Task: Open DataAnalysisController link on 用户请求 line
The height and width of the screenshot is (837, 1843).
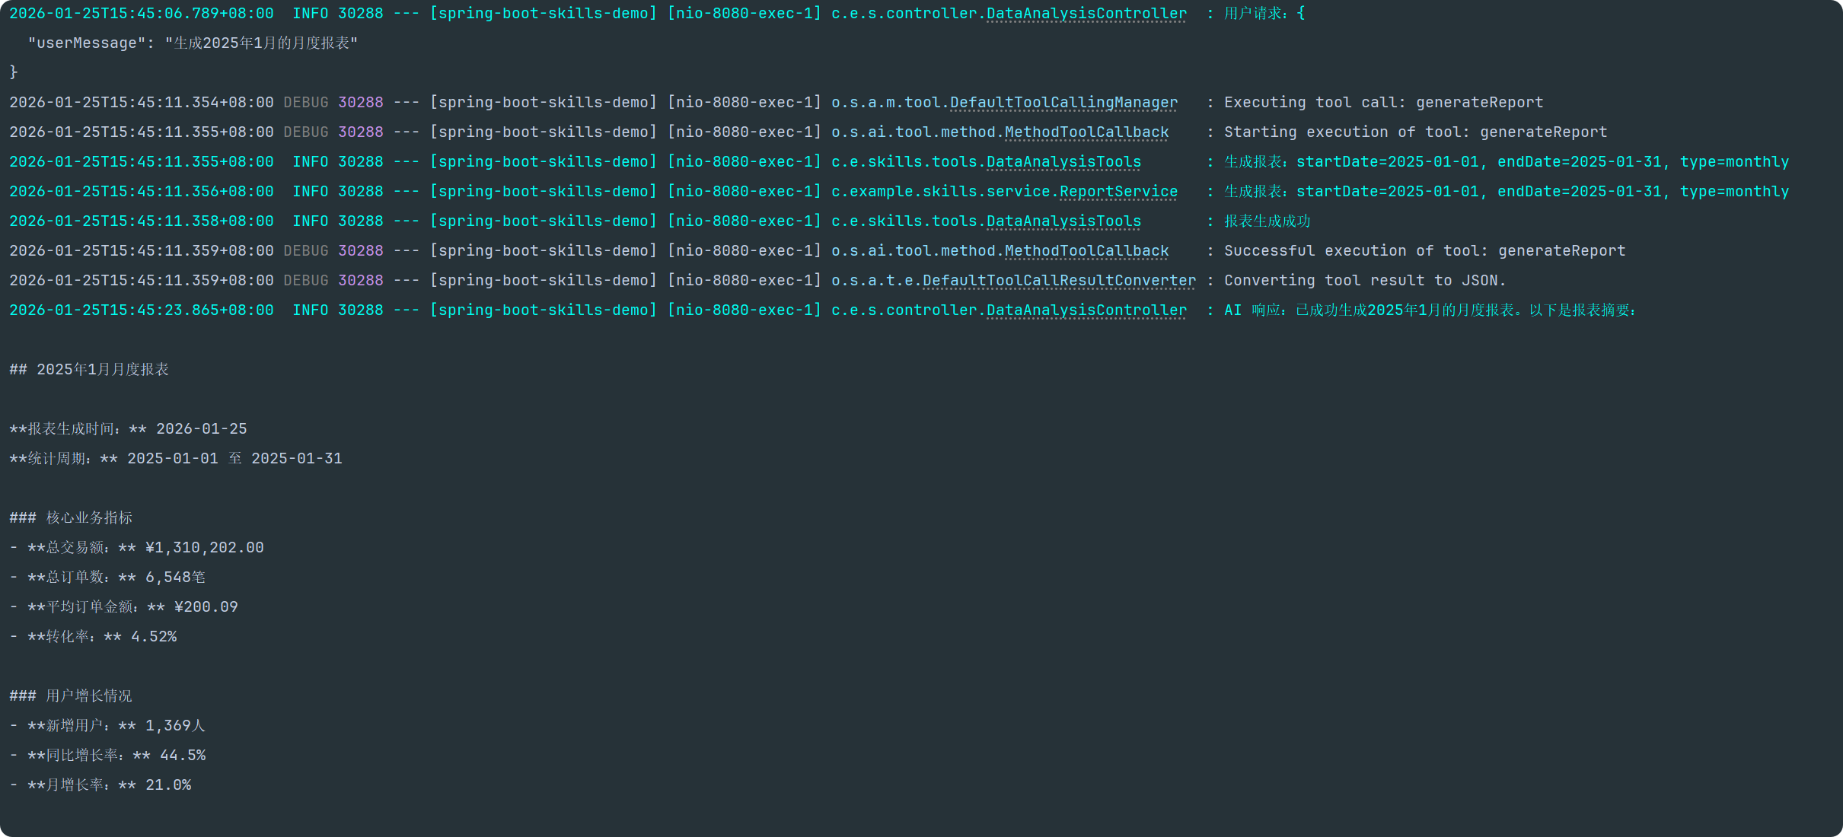Action: coord(1086,14)
